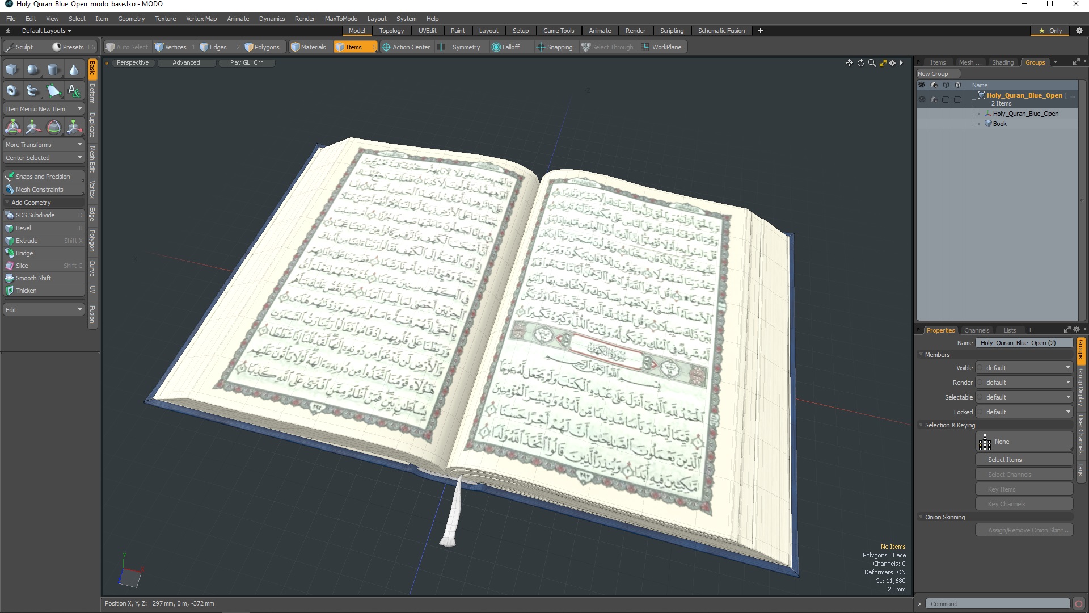The width and height of the screenshot is (1089, 613).
Task: Toggle Action Center option
Action: (x=406, y=47)
